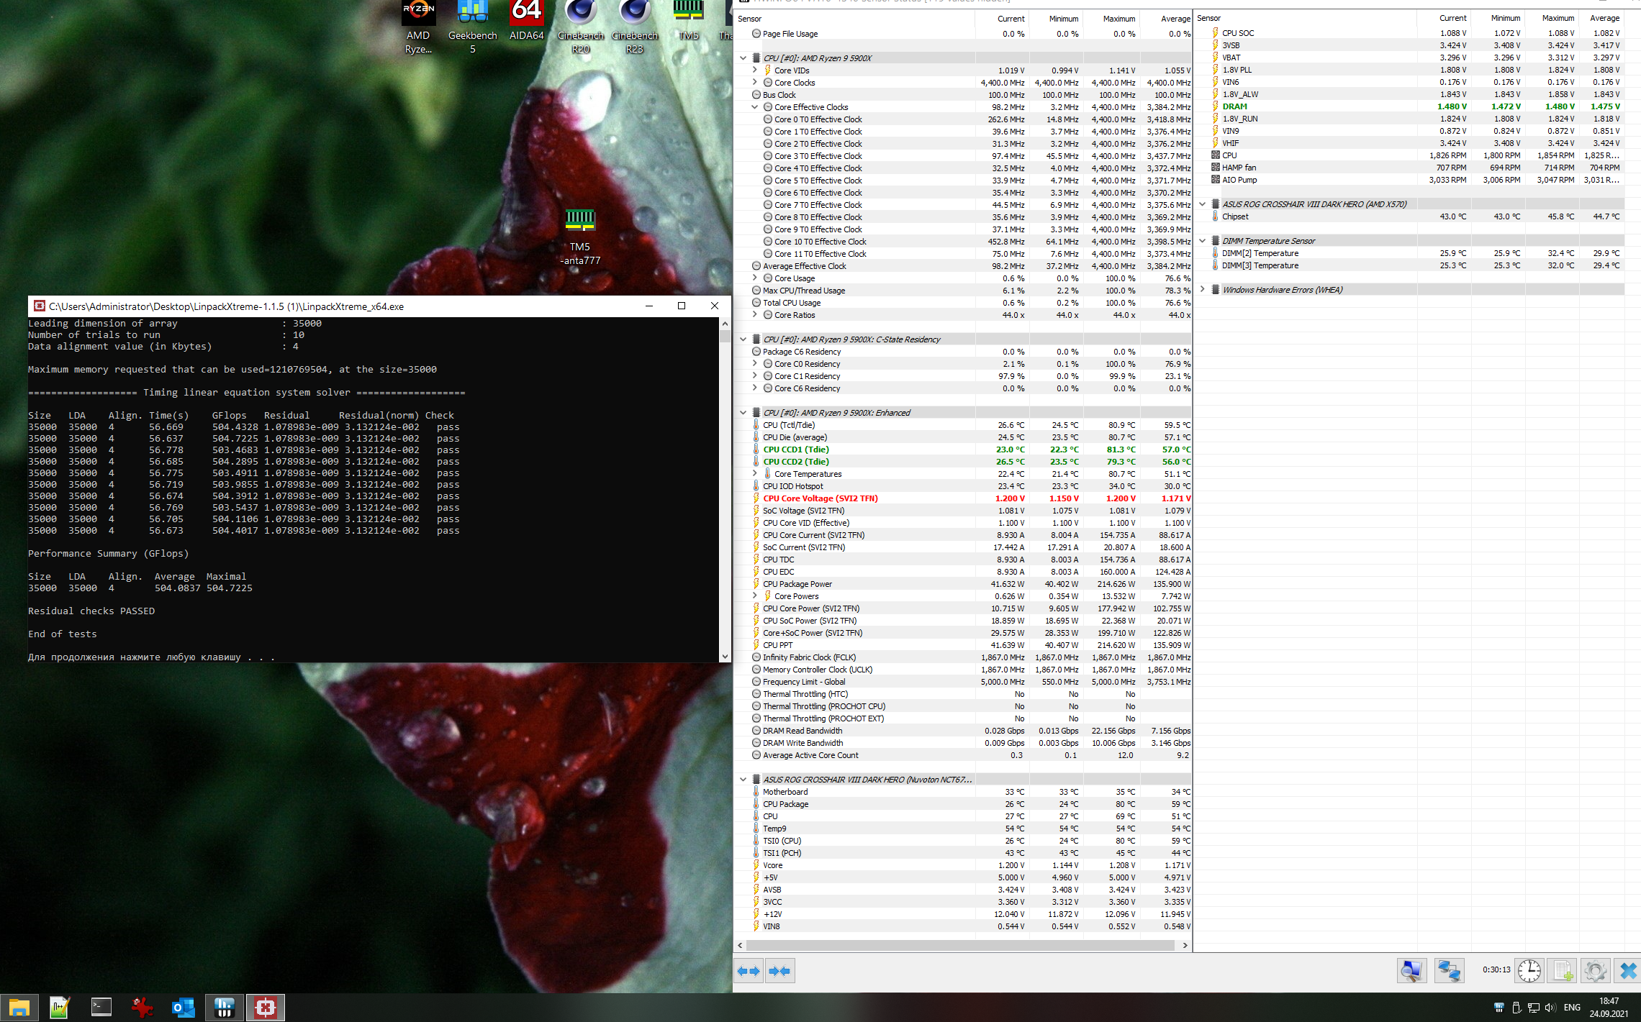Image resolution: width=1641 pixels, height=1022 pixels.
Task: Start logging with the sheet-plus icon
Action: [x=1563, y=971]
